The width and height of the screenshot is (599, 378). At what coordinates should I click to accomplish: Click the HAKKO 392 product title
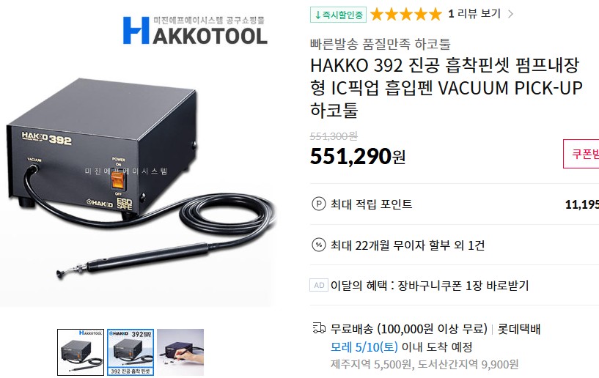[x=446, y=87]
